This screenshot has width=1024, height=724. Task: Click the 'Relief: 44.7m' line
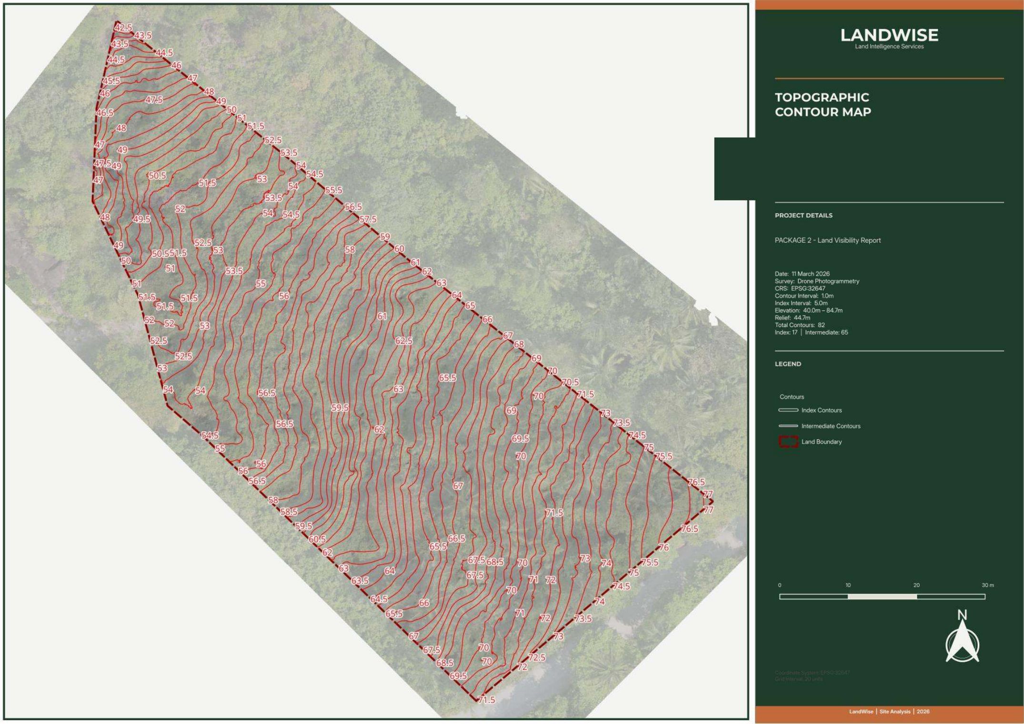coord(793,317)
